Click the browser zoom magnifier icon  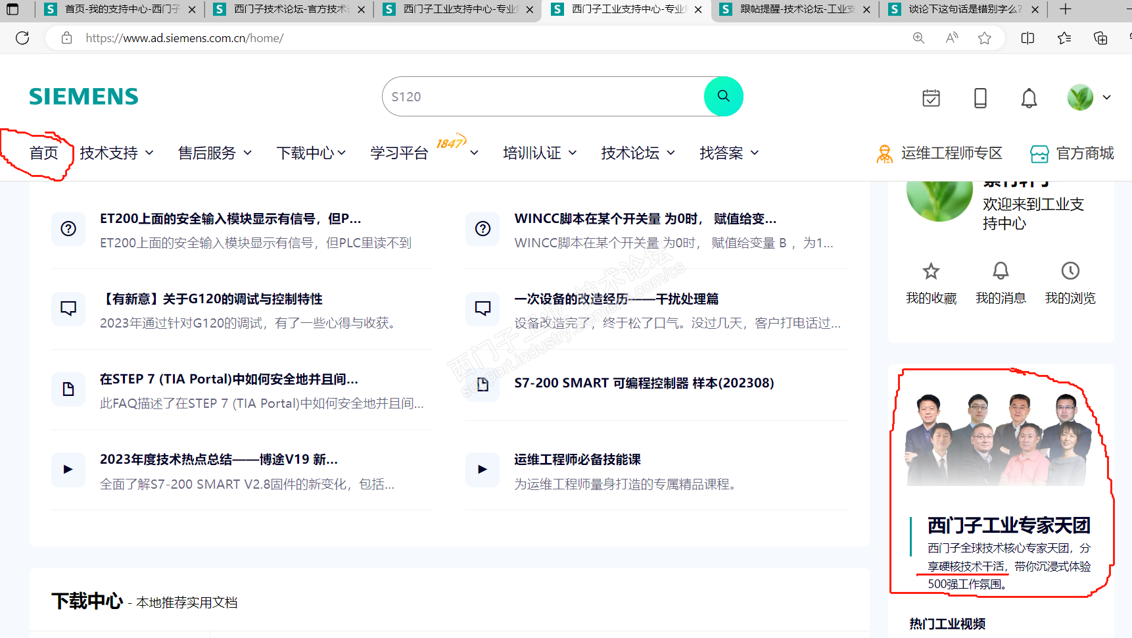pos(918,38)
